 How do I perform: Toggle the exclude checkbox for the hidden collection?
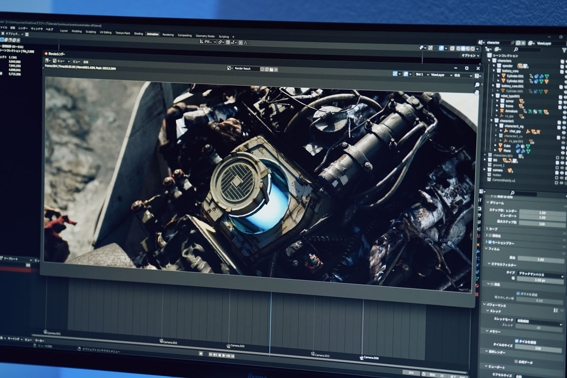[x=558, y=177]
